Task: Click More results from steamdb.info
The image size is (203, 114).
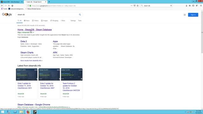Action: point(31,60)
